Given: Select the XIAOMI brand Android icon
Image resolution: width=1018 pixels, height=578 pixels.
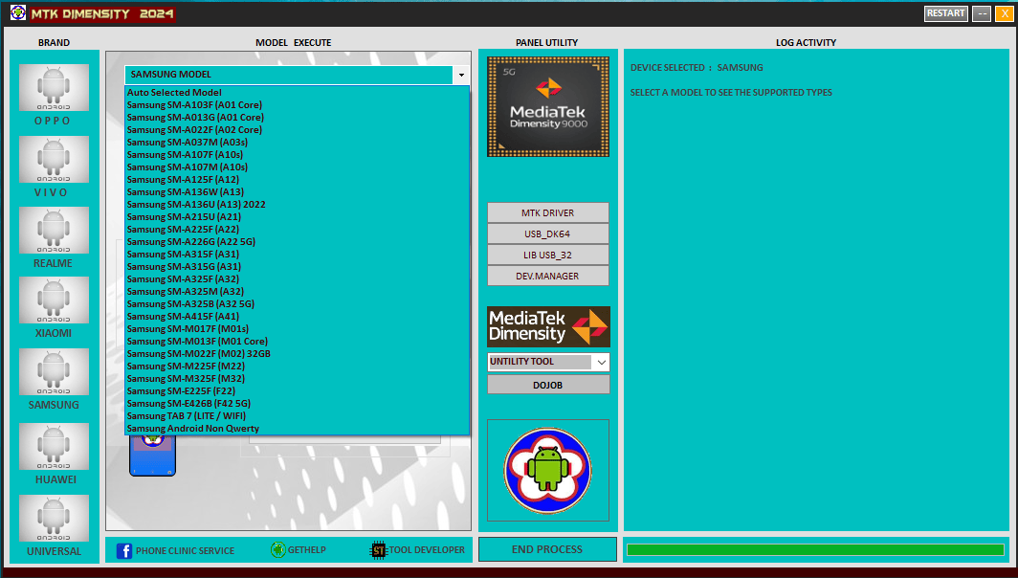Looking at the screenshot, I should [54, 300].
